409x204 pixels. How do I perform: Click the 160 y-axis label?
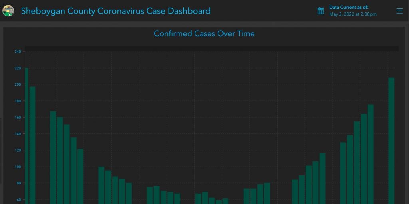(x=18, y=118)
